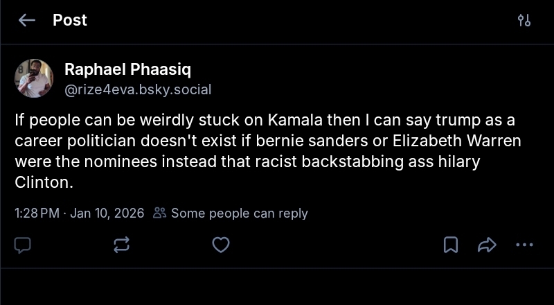Click the repost arrows icon

point(122,245)
